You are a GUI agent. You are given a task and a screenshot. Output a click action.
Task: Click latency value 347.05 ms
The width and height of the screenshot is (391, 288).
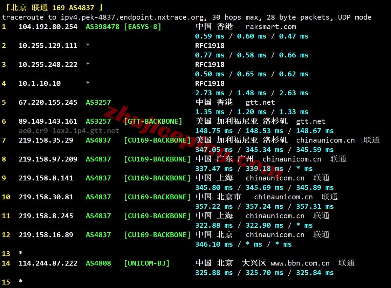[214, 150]
